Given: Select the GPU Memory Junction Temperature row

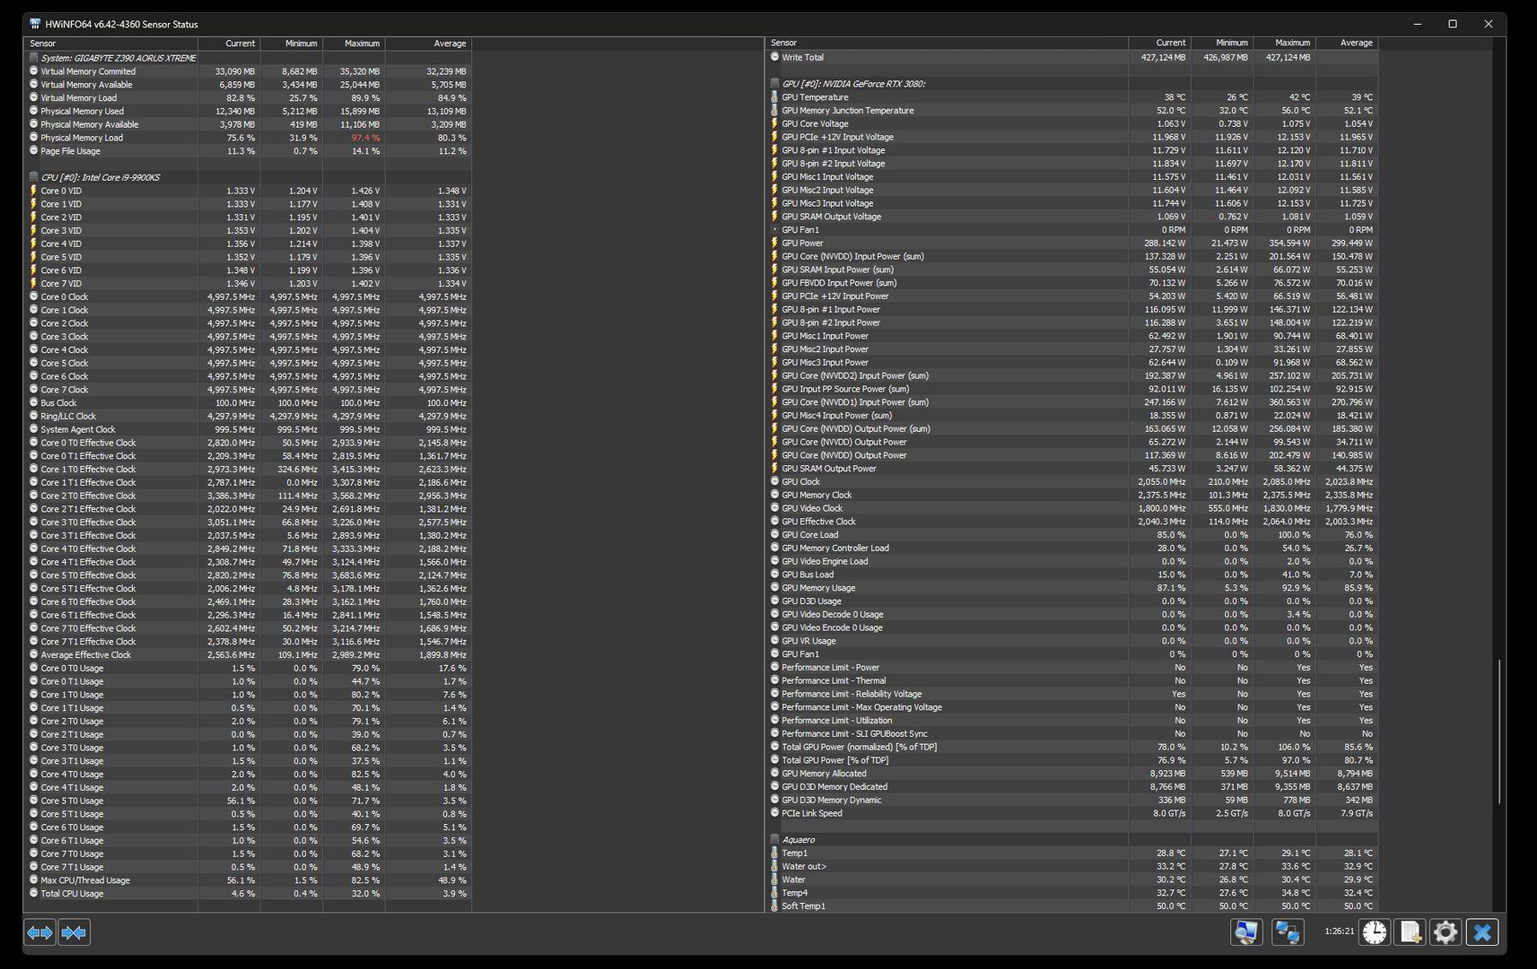Looking at the screenshot, I should pos(1073,111).
